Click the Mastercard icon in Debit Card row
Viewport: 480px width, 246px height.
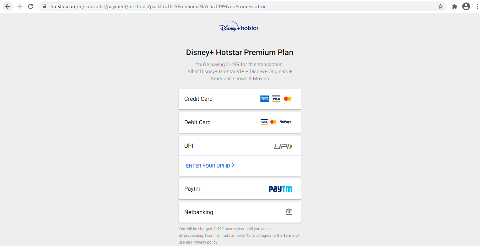[x=273, y=122]
